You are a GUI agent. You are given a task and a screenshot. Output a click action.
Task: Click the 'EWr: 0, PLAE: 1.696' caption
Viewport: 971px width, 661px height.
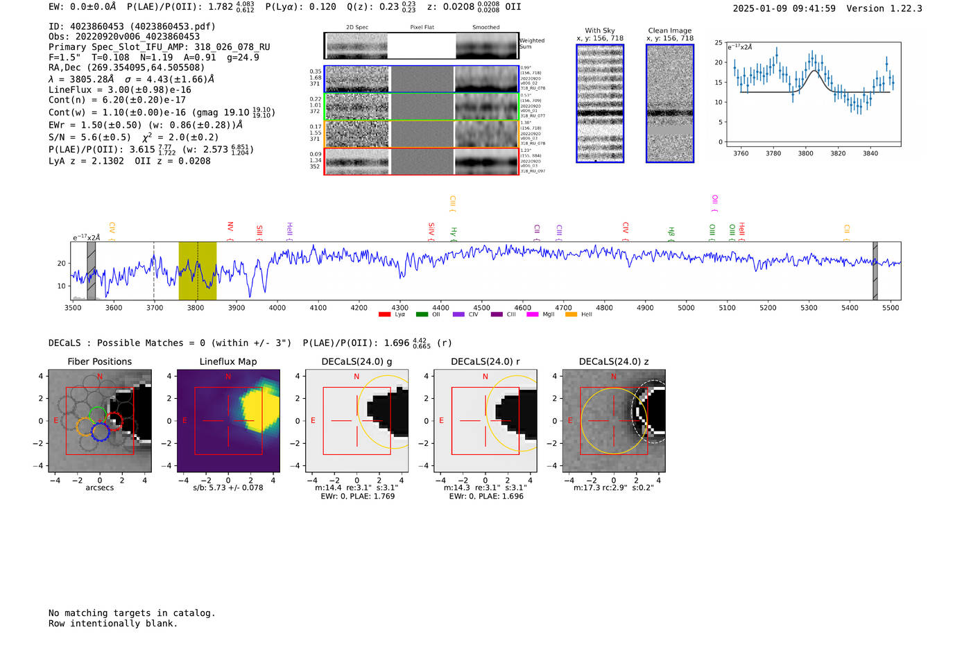(x=486, y=496)
